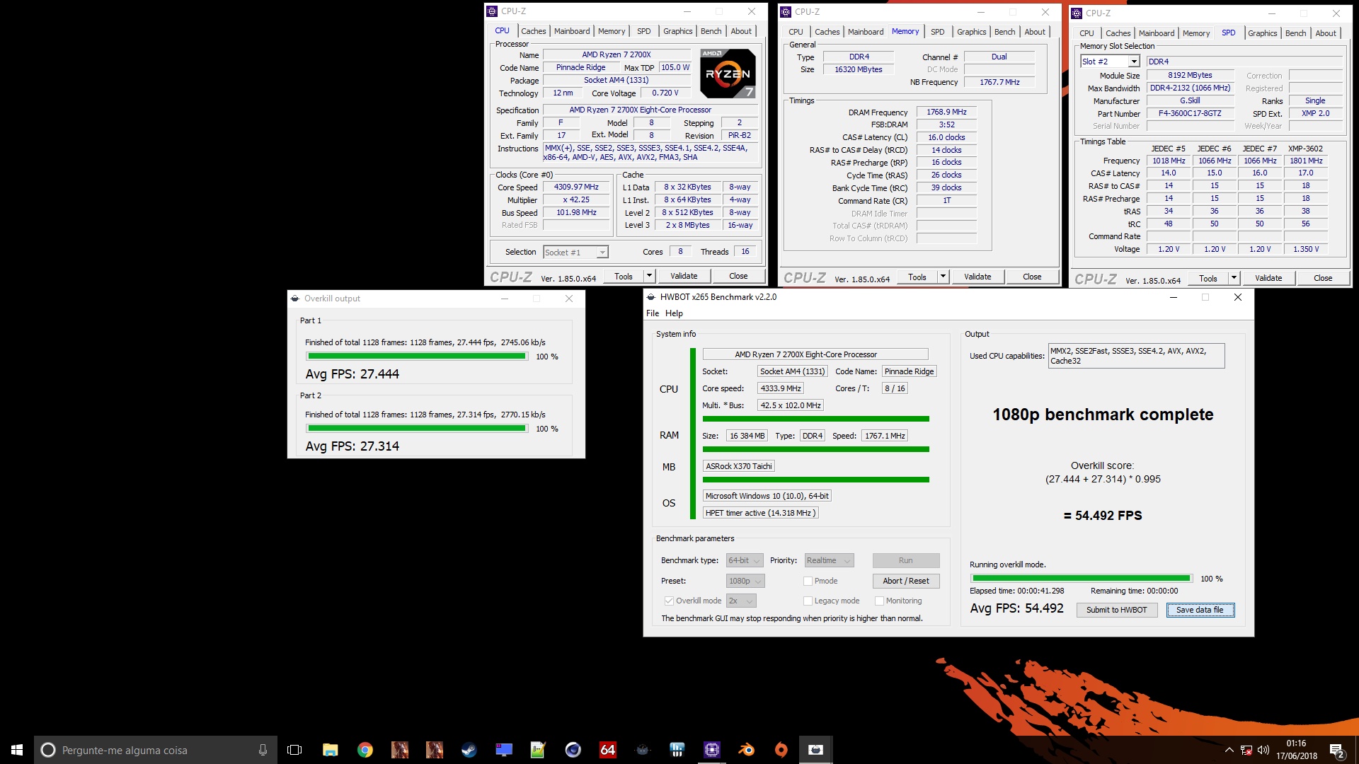Click the Part 1 progress bar
The height and width of the screenshot is (764, 1359).
417,357
